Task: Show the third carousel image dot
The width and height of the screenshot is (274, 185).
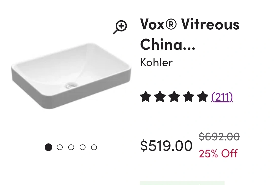Action: (71, 147)
